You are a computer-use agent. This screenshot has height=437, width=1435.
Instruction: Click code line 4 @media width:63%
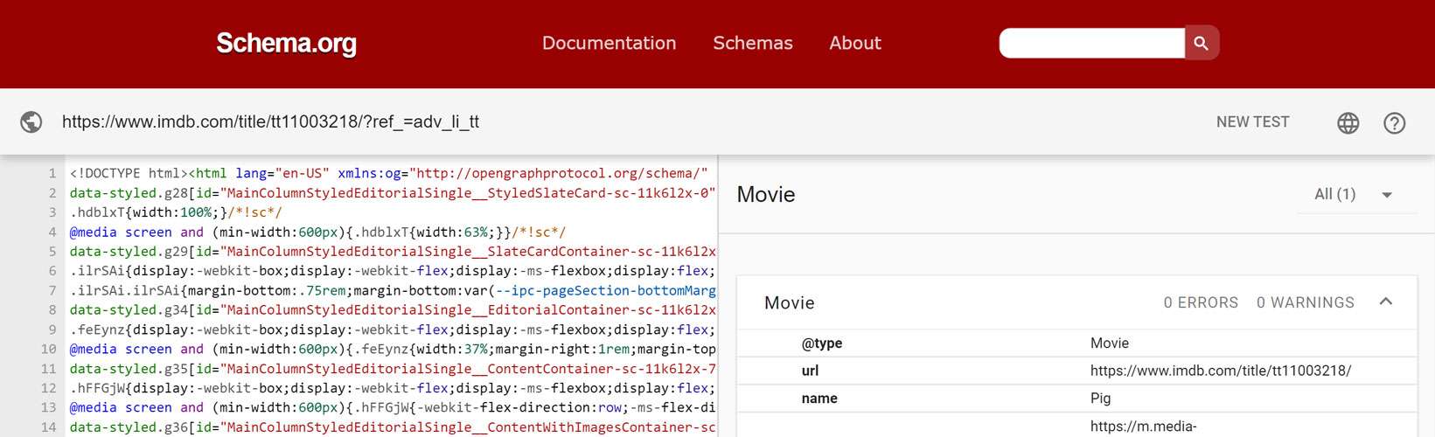coord(317,232)
